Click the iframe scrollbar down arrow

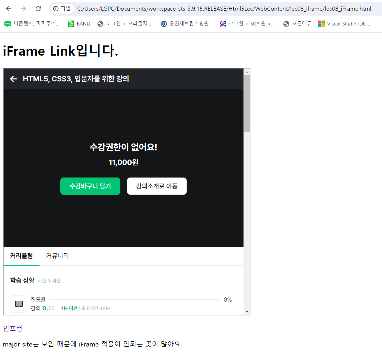point(247,311)
